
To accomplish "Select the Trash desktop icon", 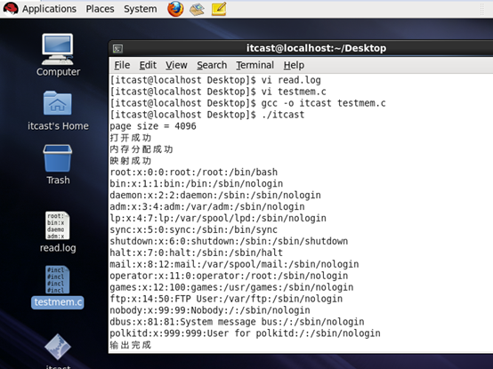I will tap(58, 158).
